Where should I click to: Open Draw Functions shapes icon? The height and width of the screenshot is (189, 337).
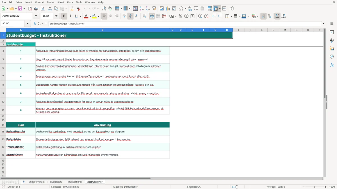point(232,9)
